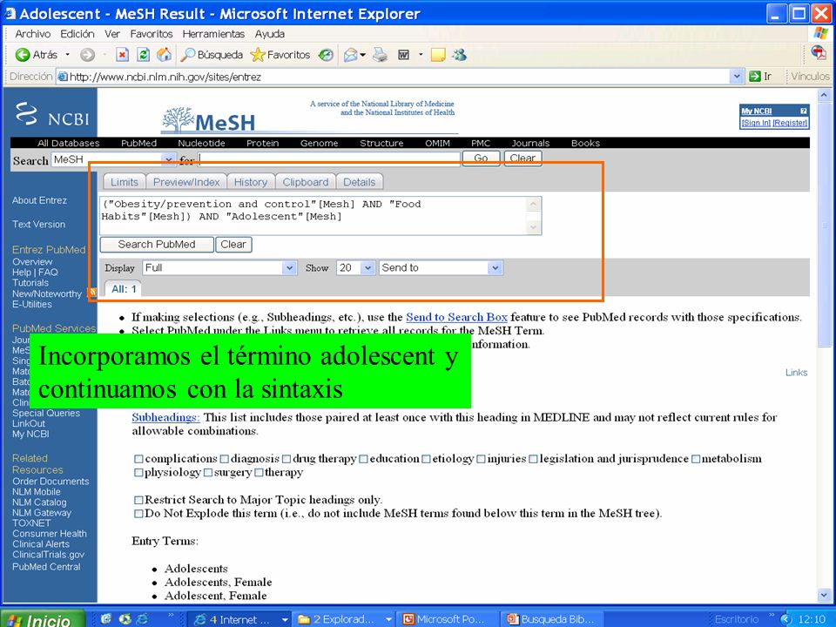Screen dimensions: 836x627
Task: Click the MeSH tree logo
Action: pos(208,120)
